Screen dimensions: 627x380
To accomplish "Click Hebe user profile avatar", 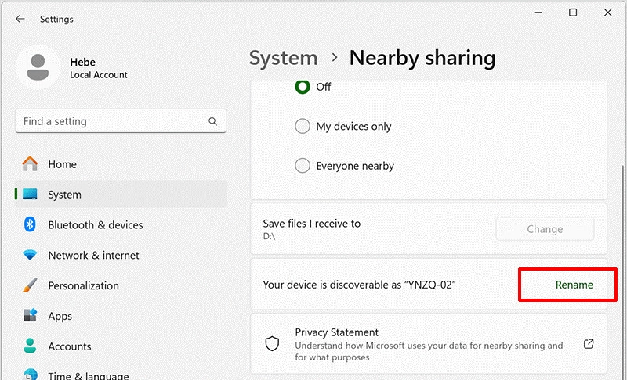I will pos(38,67).
